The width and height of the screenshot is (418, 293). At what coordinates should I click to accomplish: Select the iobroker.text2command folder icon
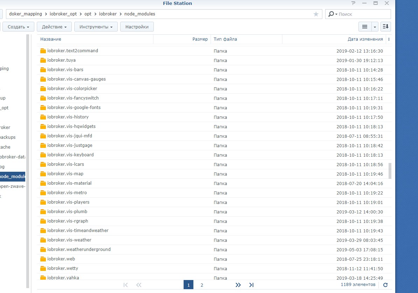coord(43,51)
